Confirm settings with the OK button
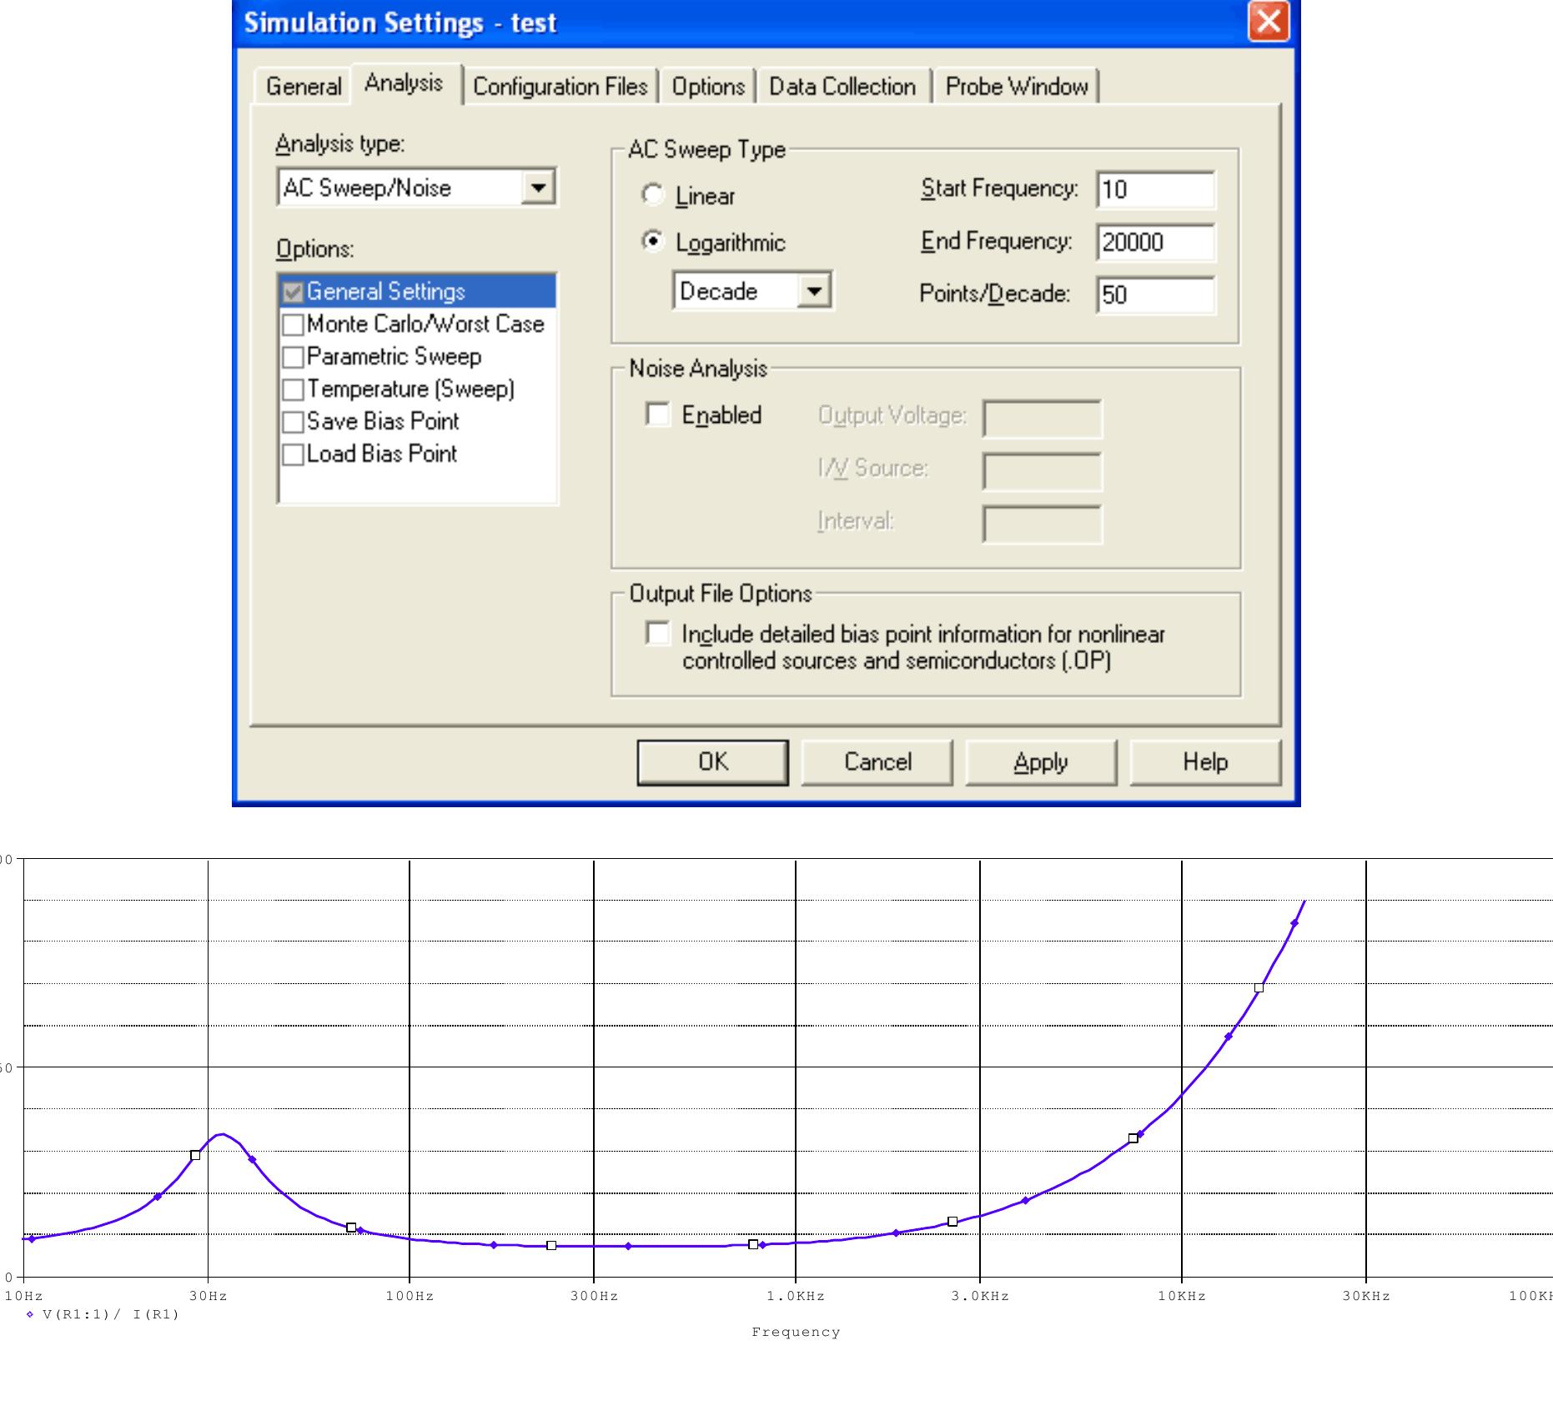Image resolution: width=1553 pixels, height=1416 pixels. click(x=712, y=762)
